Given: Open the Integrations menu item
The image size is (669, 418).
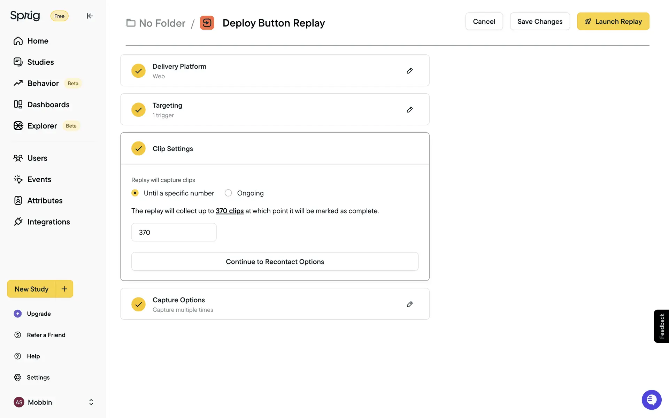Looking at the screenshot, I should [48, 222].
